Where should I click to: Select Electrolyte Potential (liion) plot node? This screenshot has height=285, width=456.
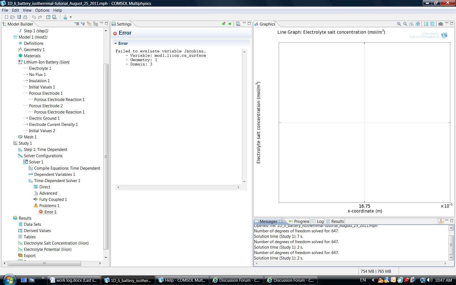tap(47, 249)
